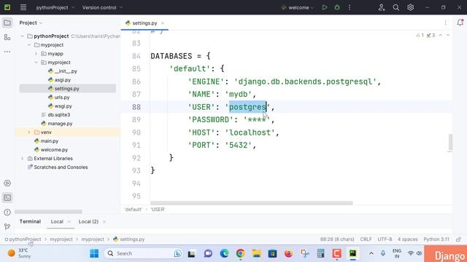Image resolution: width=467 pixels, height=262 pixels.
Task: Open the Terminal tool window icon
Action: point(7,197)
